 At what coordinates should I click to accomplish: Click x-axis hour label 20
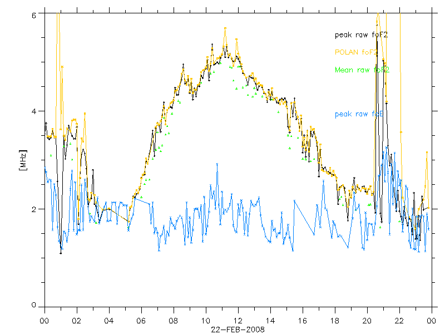coord(367,321)
